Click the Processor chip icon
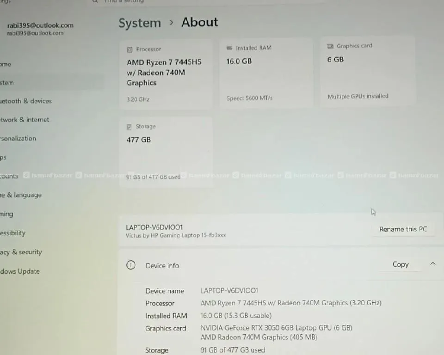Screen dimensions: 444x355 129,49
